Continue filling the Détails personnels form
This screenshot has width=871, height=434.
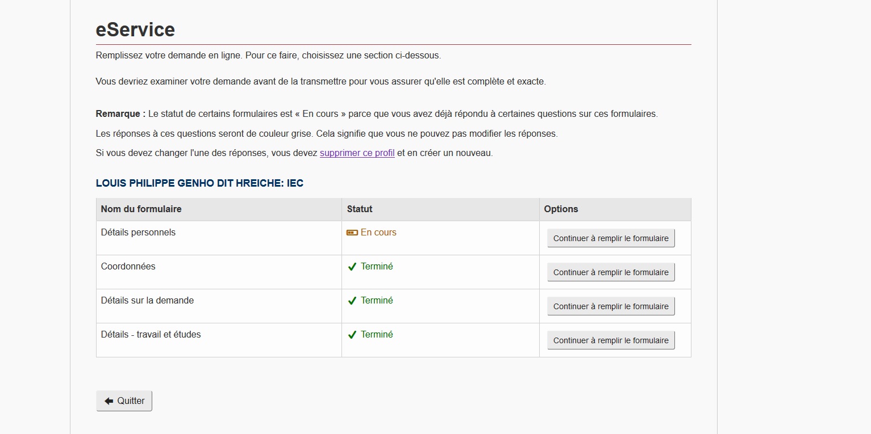pos(611,238)
